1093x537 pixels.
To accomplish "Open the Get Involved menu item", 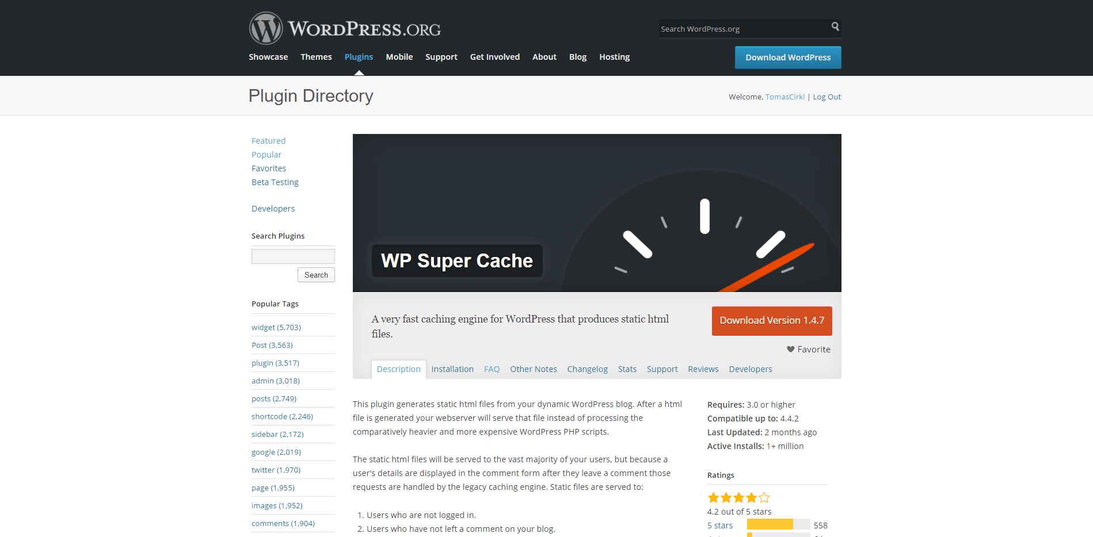I will point(495,57).
